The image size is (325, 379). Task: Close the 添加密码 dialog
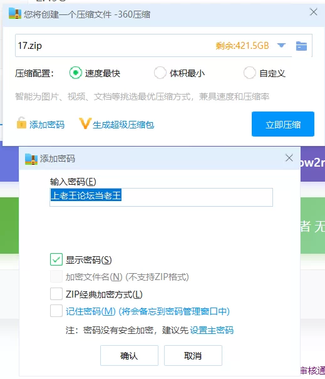(x=289, y=158)
